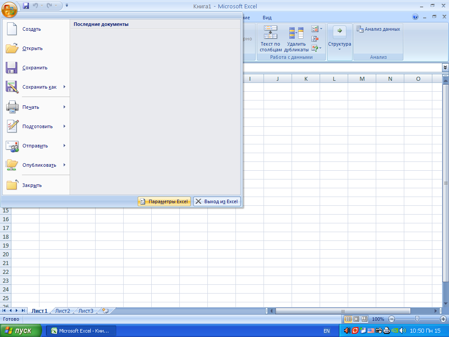The width and height of the screenshot is (449, 337).
Task: Select column K header
Action: pyautogui.click(x=306, y=79)
